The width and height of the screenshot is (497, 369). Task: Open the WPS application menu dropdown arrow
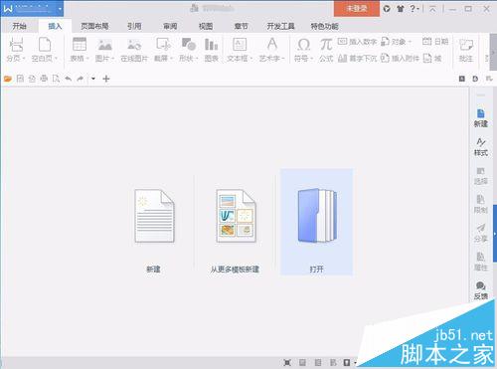coord(60,9)
